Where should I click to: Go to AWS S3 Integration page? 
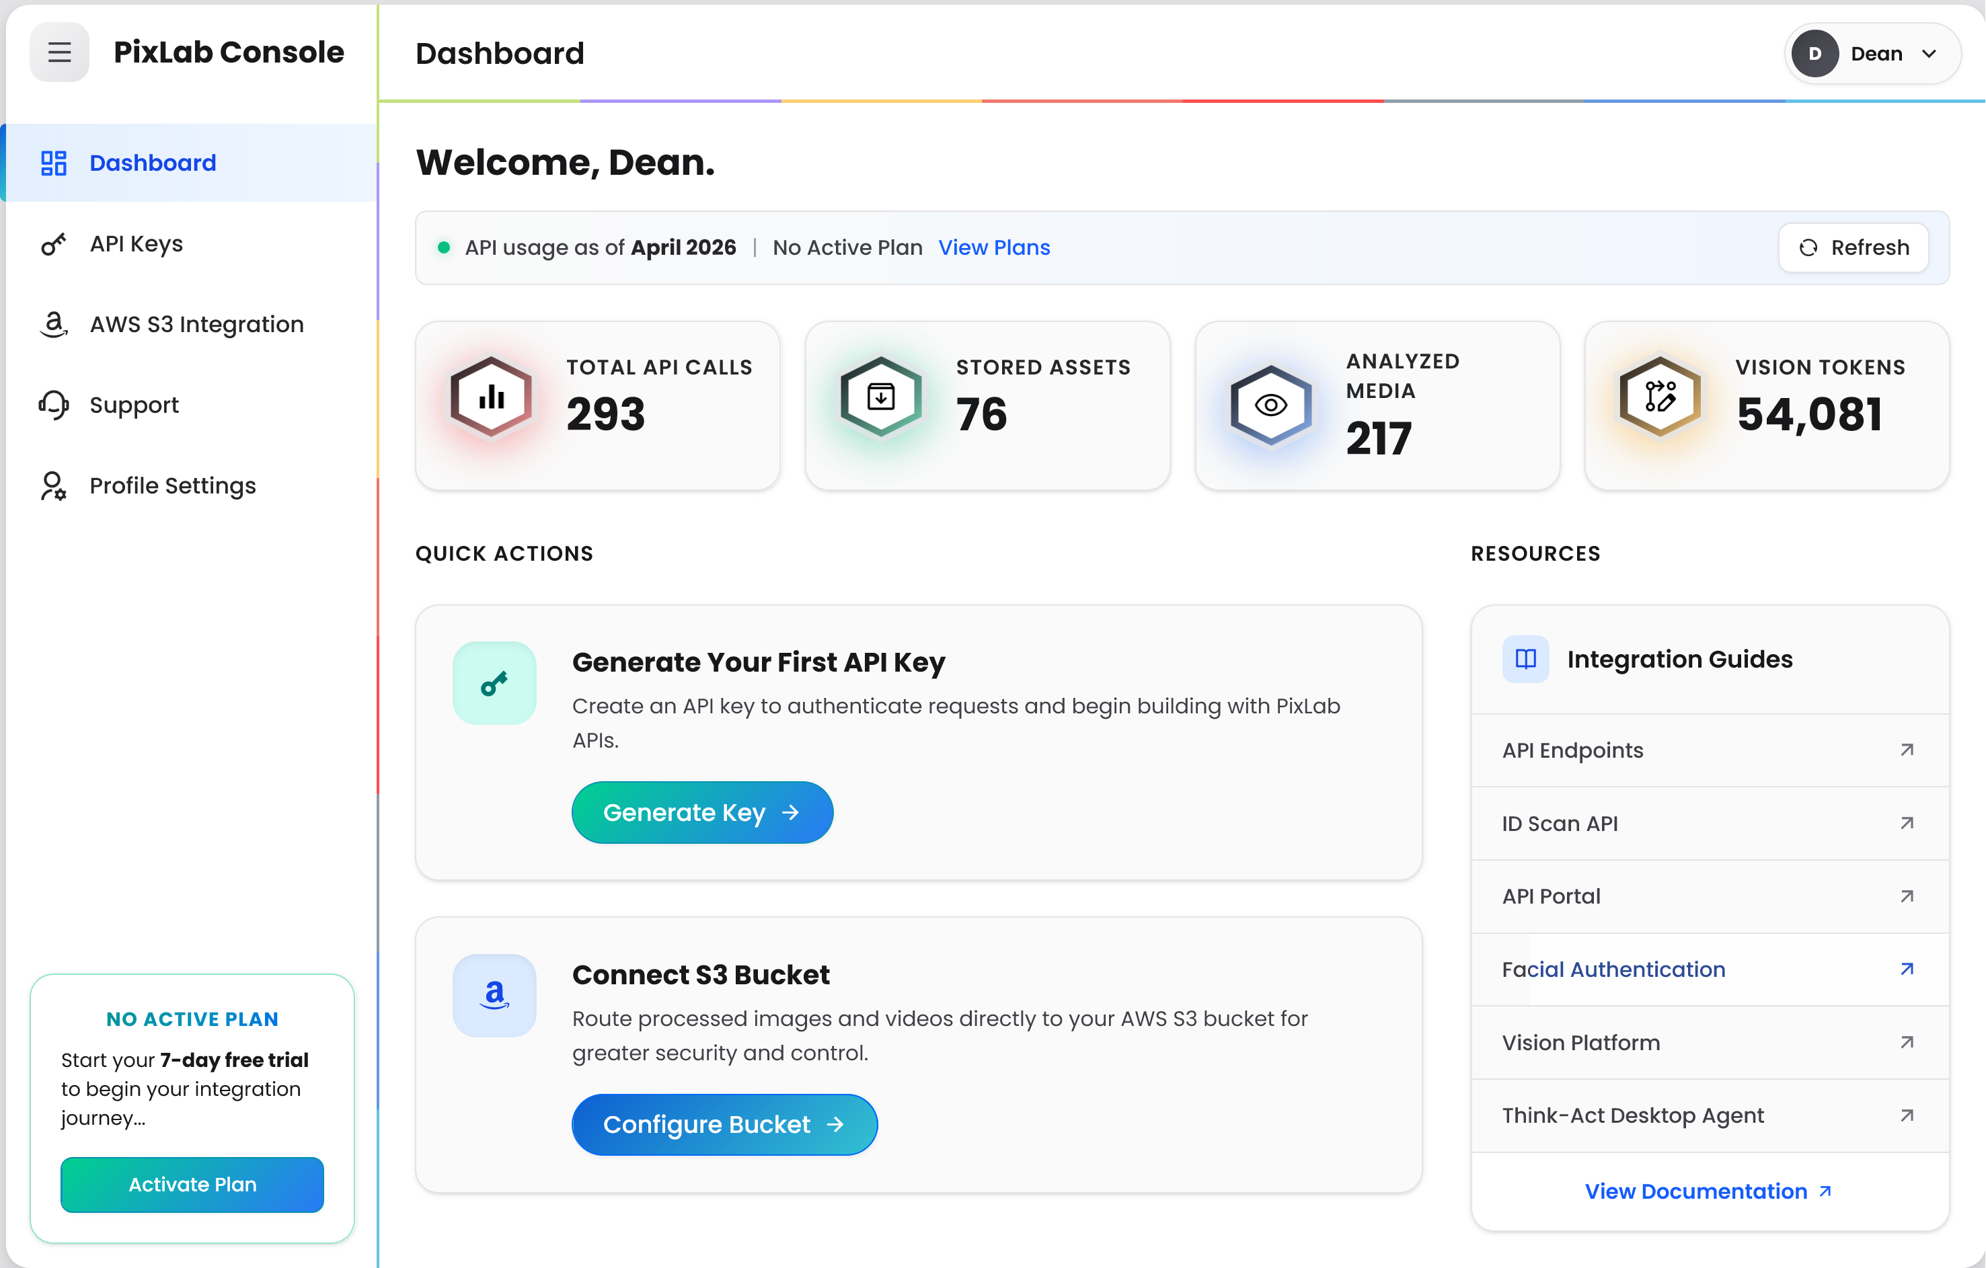tap(196, 324)
